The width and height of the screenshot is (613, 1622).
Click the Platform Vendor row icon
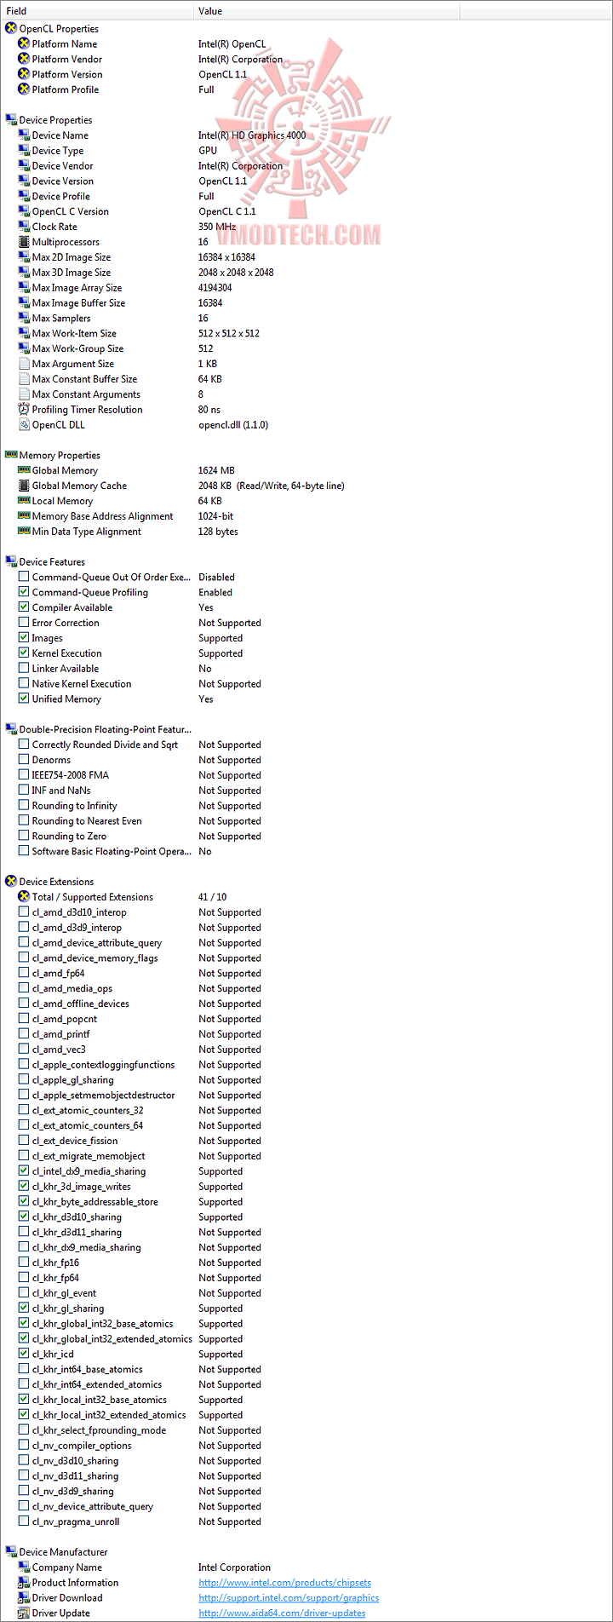pos(24,60)
